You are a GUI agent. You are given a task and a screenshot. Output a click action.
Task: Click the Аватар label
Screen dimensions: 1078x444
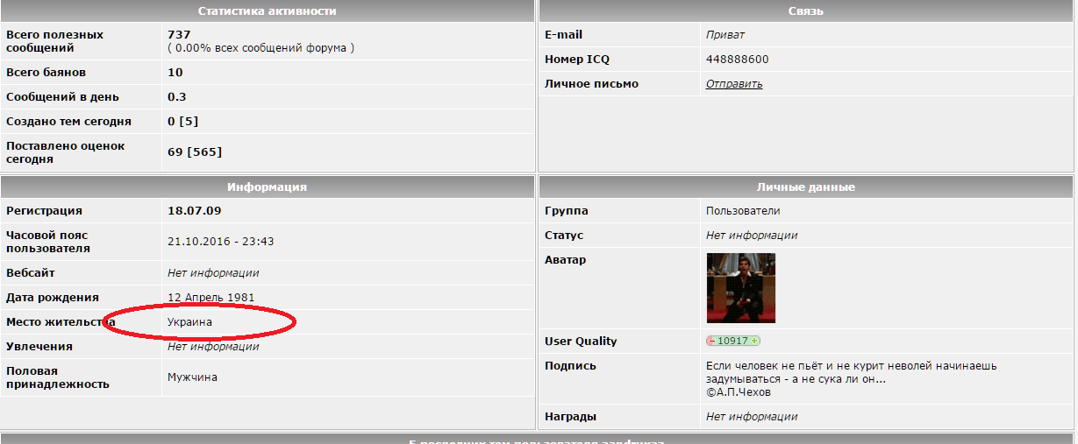[x=566, y=260]
